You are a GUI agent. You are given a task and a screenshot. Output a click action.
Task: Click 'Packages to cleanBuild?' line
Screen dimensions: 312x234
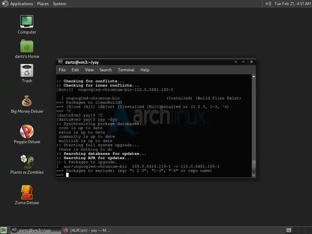[89, 102]
